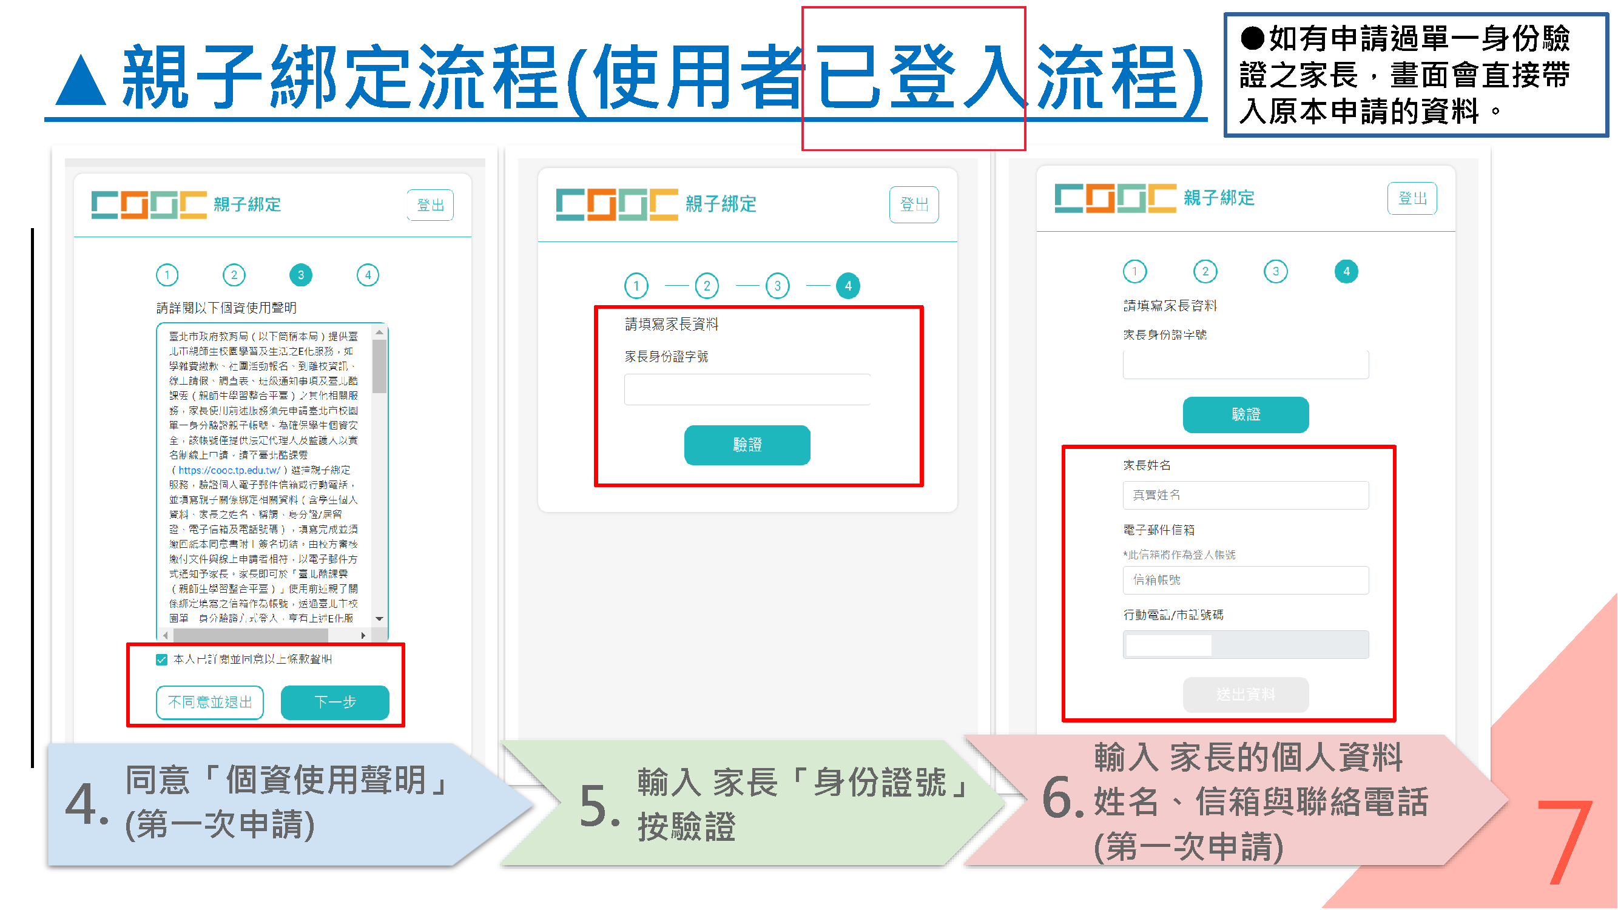
Task: Click the 親子綁定 title in the left panel
Action: (247, 204)
